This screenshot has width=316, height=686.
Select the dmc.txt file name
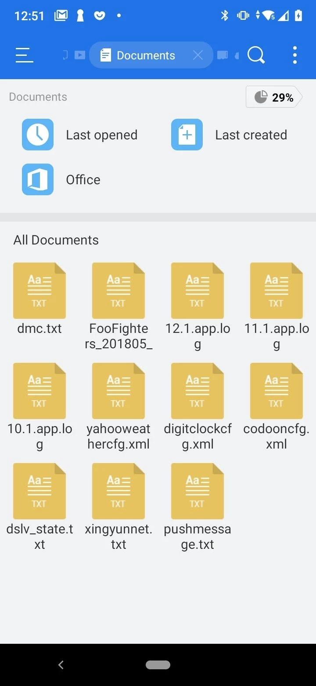[x=39, y=328]
